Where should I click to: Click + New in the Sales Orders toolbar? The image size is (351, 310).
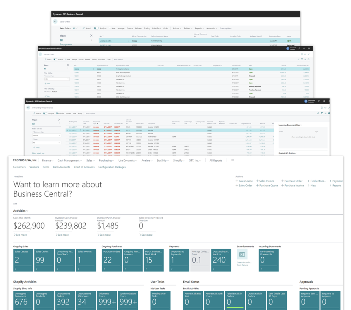pyautogui.click(x=112, y=28)
